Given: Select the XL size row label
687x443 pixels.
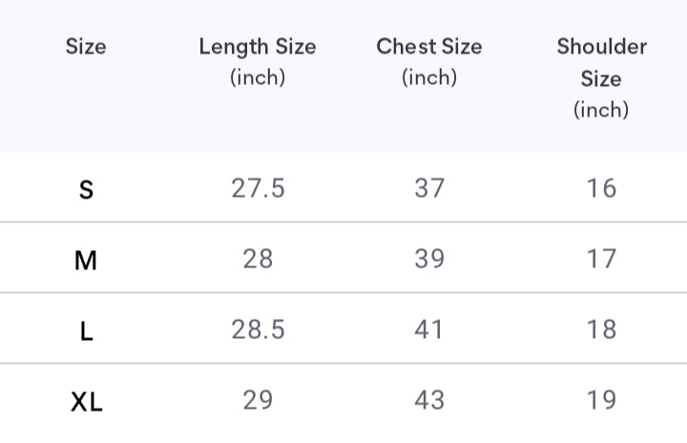Looking at the screenshot, I should (86, 401).
